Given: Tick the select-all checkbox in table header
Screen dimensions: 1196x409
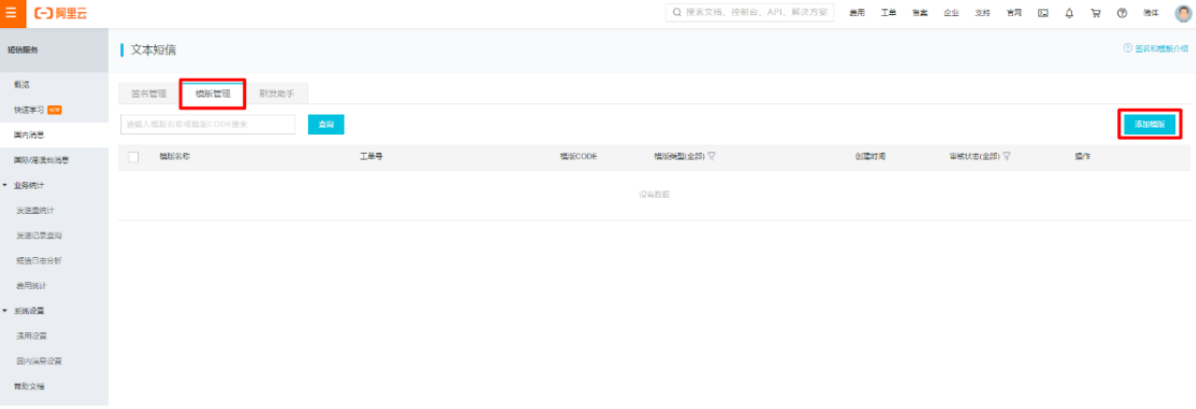Looking at the screenshot, I should [133, 157].
